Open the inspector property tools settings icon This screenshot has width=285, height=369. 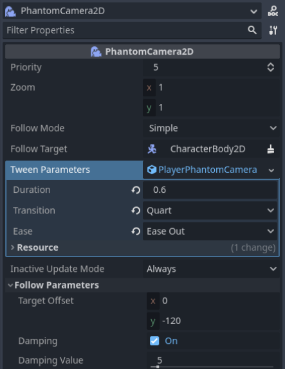click(273, 30)
